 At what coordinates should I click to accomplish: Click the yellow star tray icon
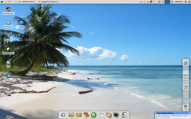point(148,2)
